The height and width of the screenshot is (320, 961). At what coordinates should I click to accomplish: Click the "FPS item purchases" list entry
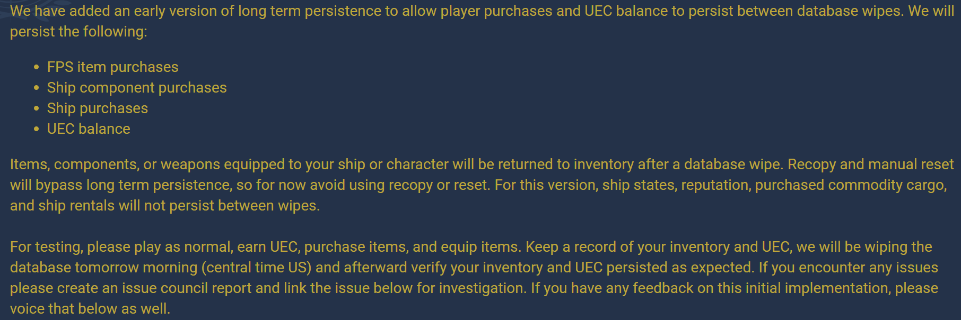[x=112, y=67]
